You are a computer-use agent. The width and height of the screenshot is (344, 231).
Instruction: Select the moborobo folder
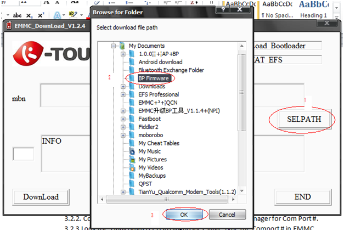pos(151,135)
